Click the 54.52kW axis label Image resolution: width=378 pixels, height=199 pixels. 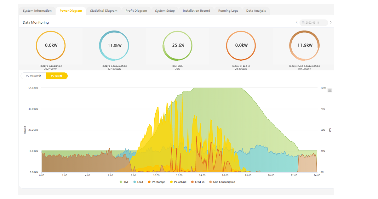[x=33, y=88]
